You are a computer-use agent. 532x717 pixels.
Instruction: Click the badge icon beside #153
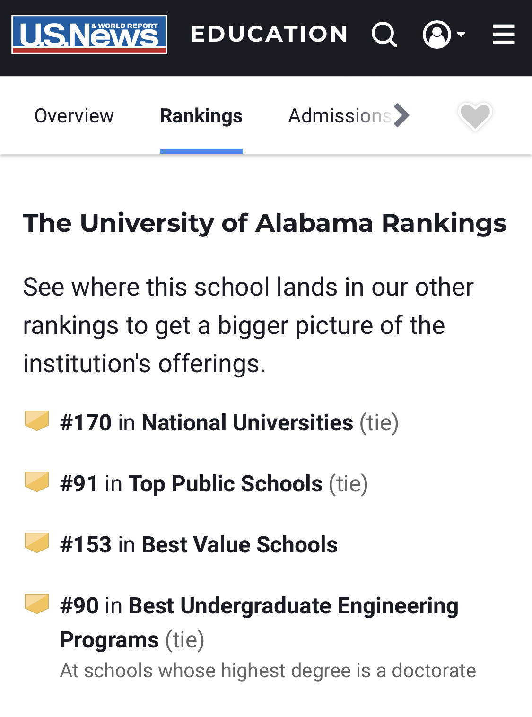coord(37,542)
